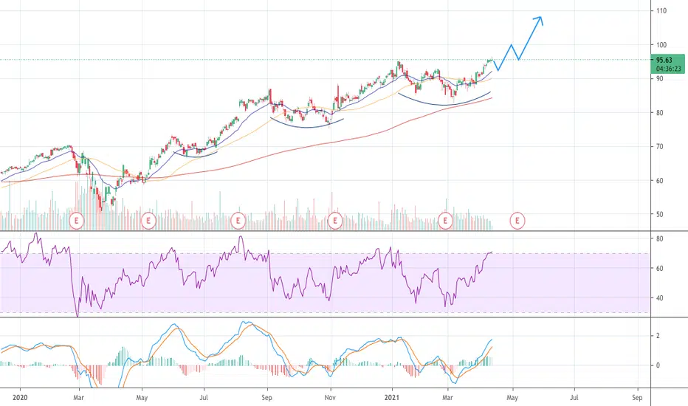Click the Jul label before Nov on the time axis
The image size is (688, 406).
pos(204,398)
